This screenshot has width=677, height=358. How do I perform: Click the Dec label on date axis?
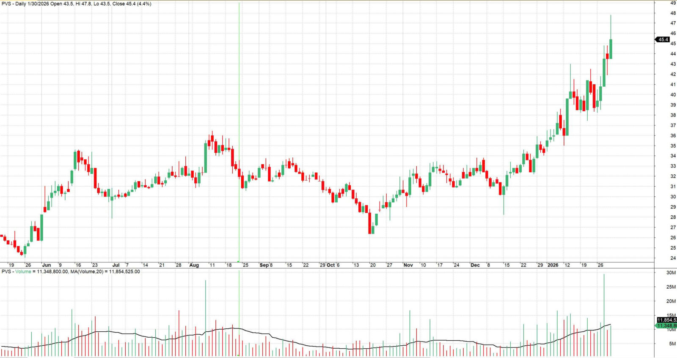(475, 265)
